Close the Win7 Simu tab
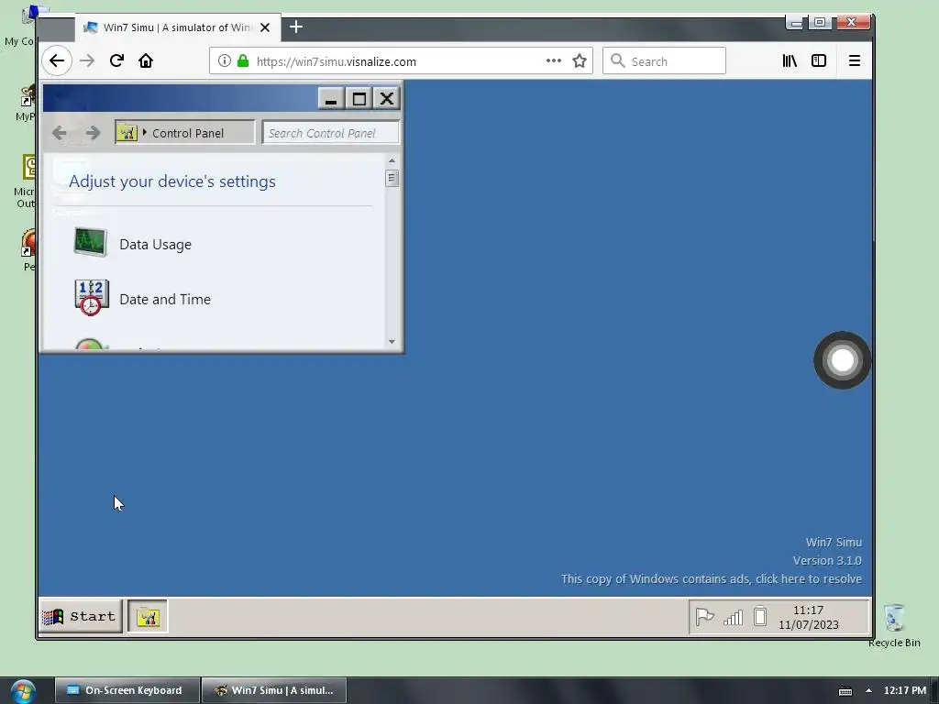 (265, 27)
